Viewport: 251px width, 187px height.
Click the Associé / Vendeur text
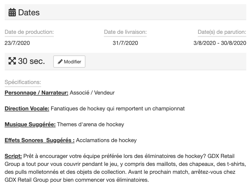92,93
